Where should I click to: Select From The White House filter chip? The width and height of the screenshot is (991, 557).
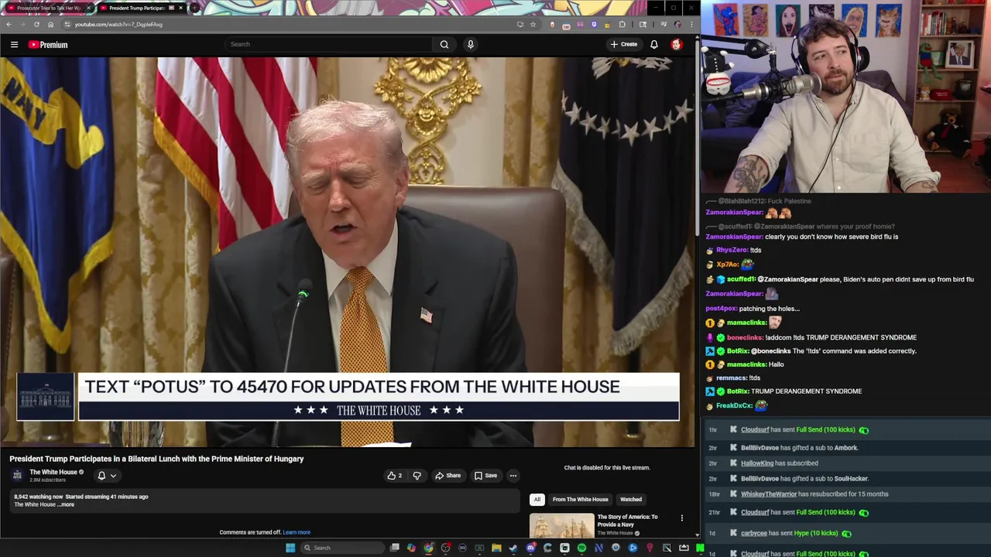[x=580, y=500]
